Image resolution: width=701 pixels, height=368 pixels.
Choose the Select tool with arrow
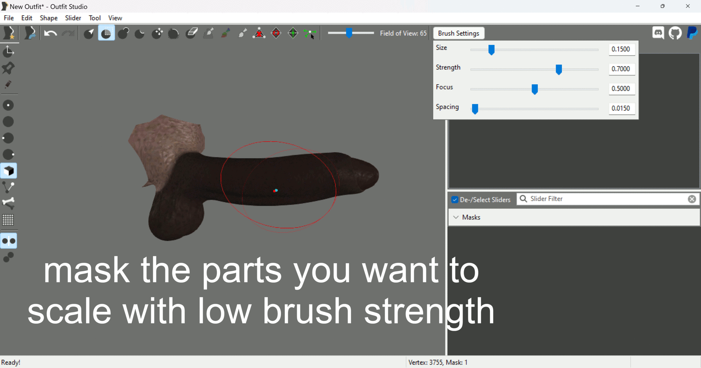(x=89, y=33)
